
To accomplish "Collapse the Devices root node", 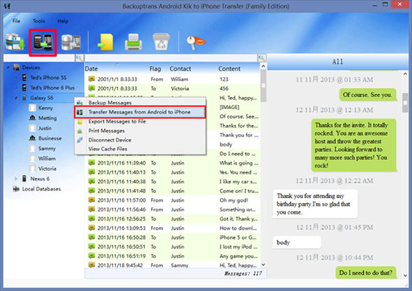I will [8, 68].
